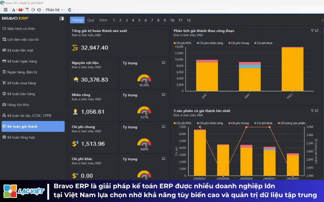Click the 3.21% gauge
The width and height of the screenshot is (324, 202).
click(144, 111)
